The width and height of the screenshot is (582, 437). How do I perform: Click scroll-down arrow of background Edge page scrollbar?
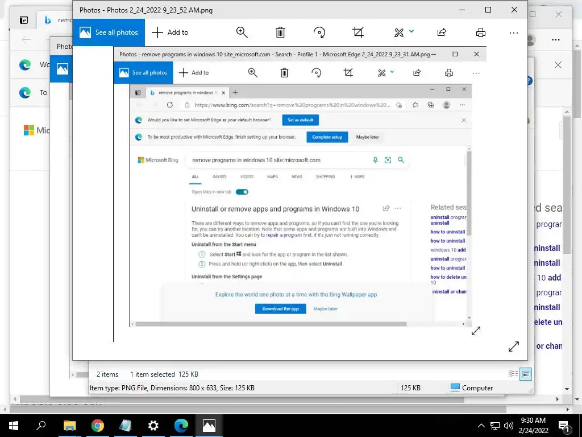click(567, 389)
